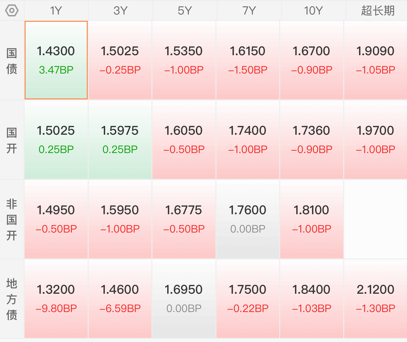Open the 国债 超长期 cell 1.9090

point(375,60)
